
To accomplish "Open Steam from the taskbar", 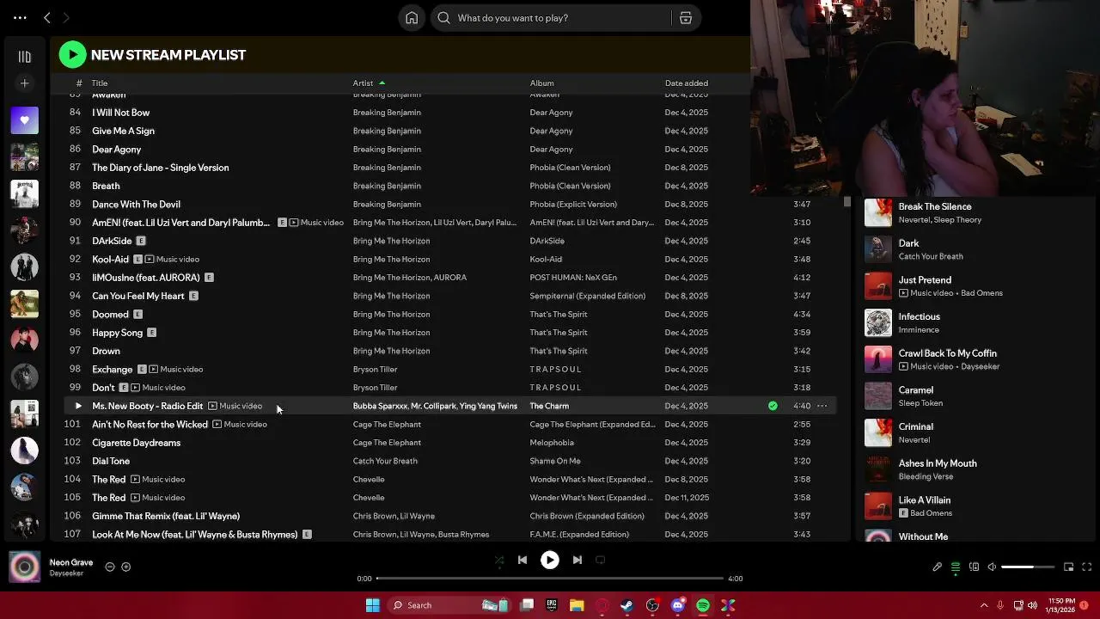I will pyautogui.click(x=627, y=605).
